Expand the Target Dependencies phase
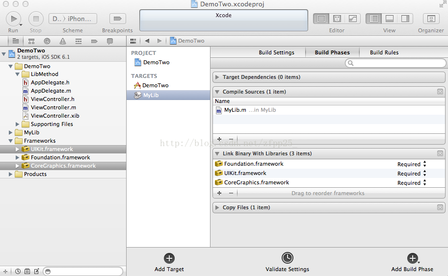This screenshot has width=448, height=276. (217, 77)
